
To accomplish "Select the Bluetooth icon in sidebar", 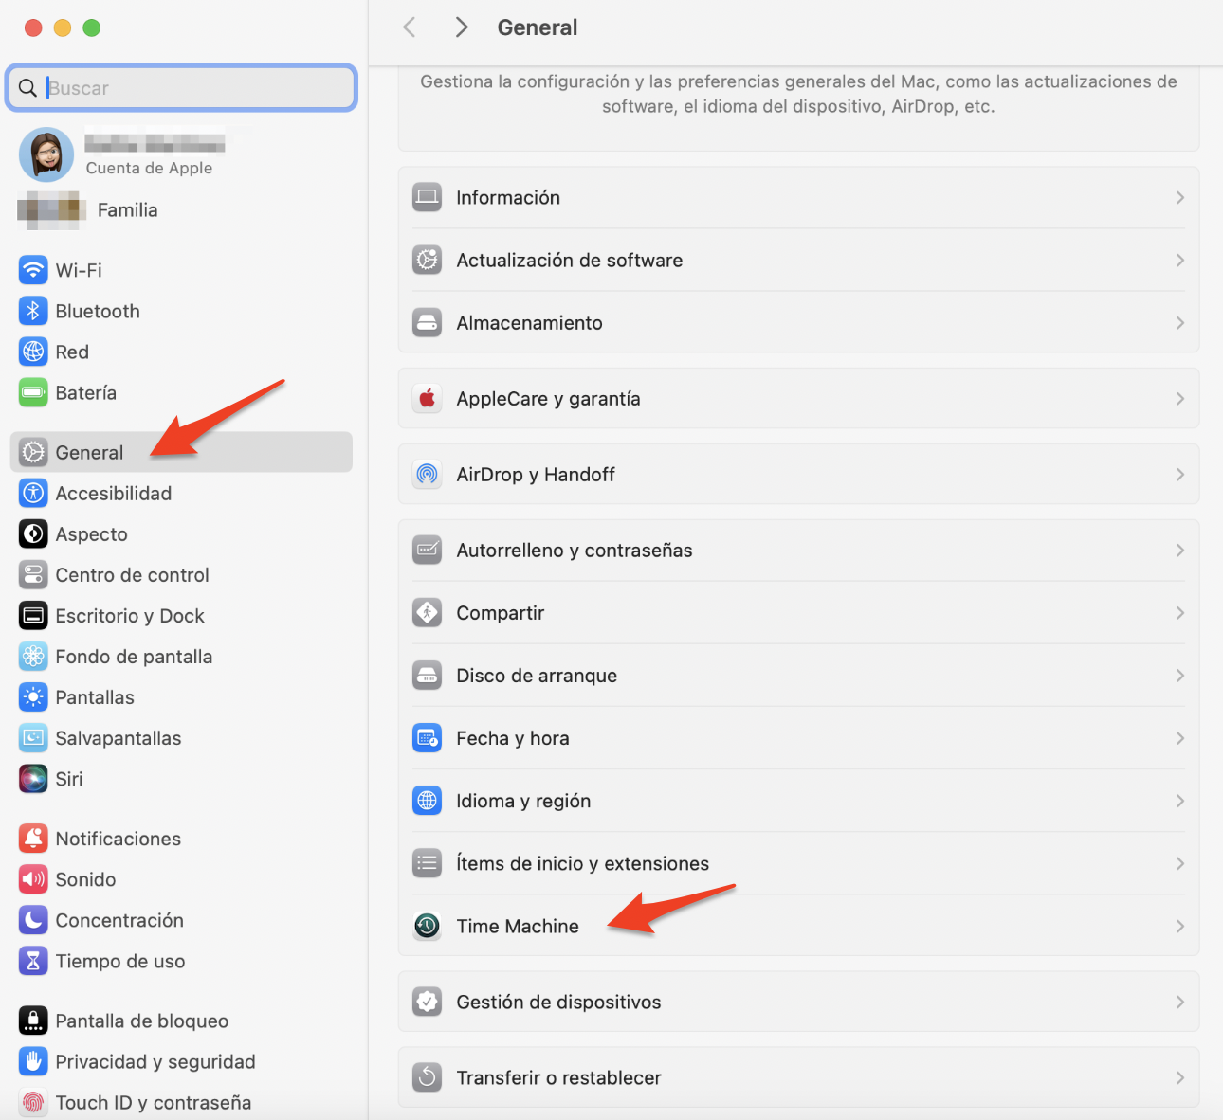I will coord(33,311).
